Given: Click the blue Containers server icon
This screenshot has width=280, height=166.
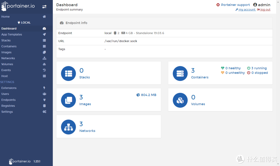Looking at the screenshot, I should coord(180,73).
